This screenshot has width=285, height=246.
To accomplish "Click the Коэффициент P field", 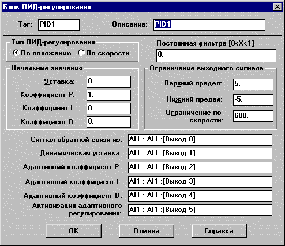I will [x=108, y=95].
